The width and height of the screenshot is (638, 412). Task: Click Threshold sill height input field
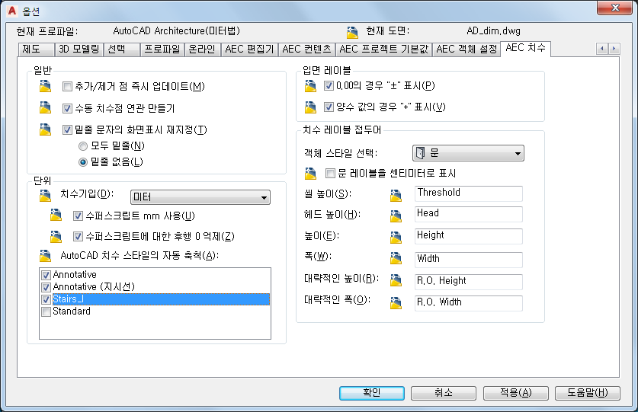(468, 193)
